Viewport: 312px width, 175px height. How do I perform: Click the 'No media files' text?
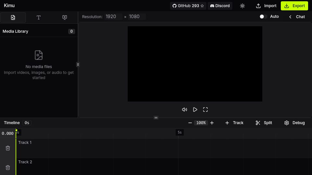pyautogui.click(x=39, y=67)
